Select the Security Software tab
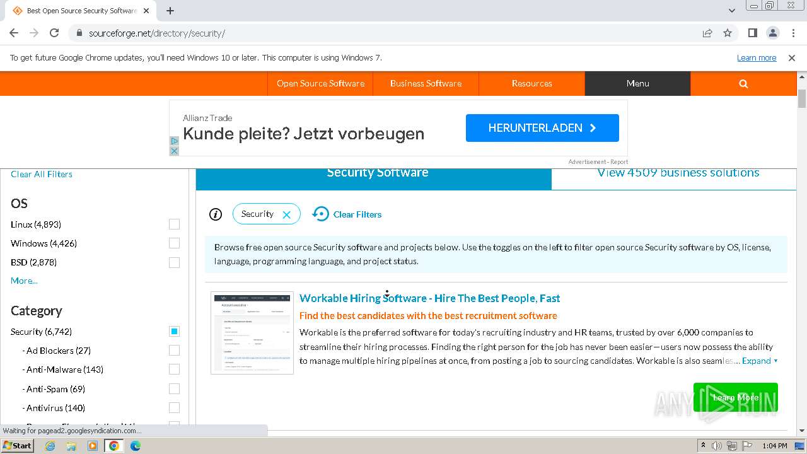This screenshot has height=454, width=807. [x=374, y=179]
